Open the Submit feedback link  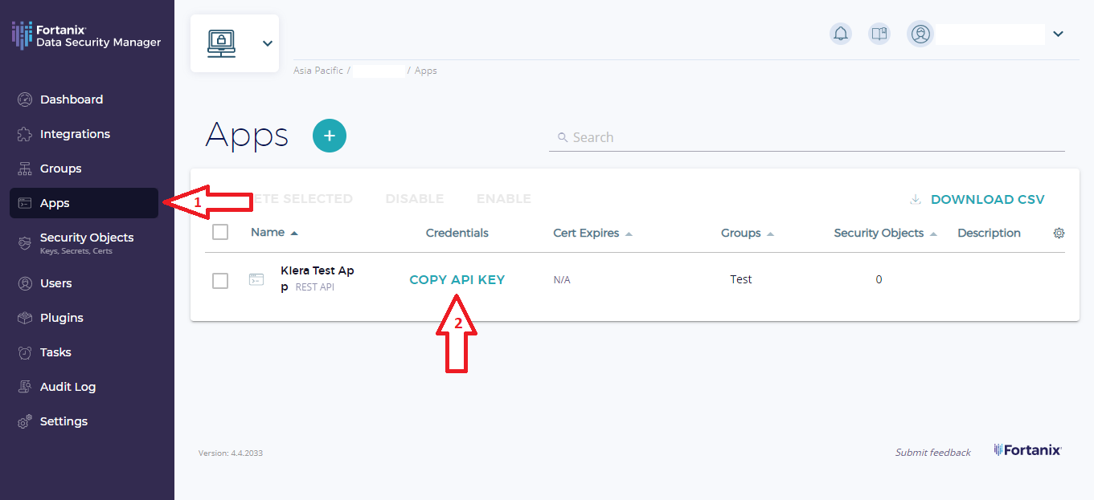pyautogui.click(x=933, y=453)
